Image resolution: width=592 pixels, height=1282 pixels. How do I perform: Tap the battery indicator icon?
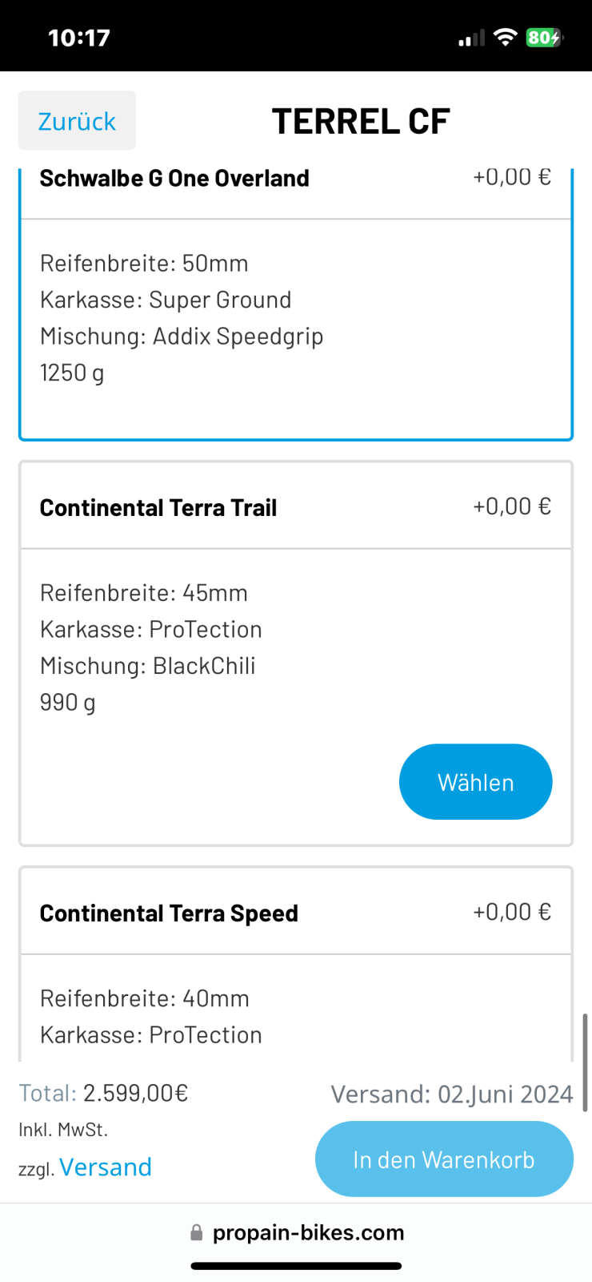(544, 37)
